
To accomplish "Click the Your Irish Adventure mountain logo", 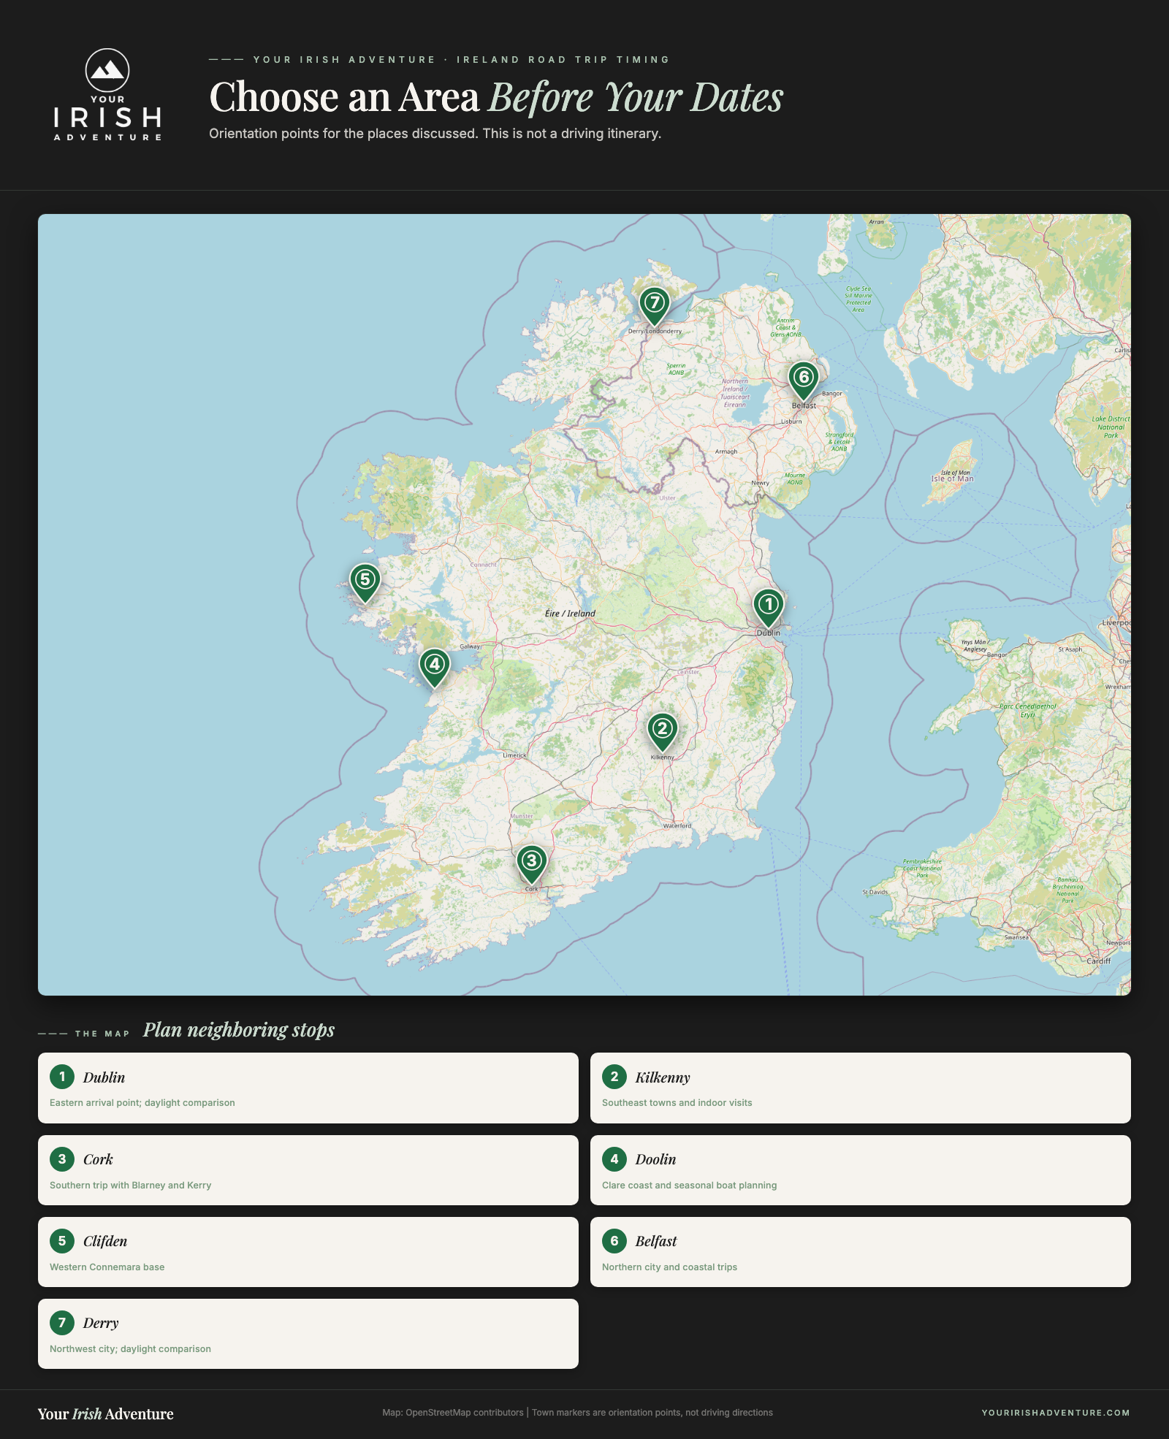I will [107, 95].
